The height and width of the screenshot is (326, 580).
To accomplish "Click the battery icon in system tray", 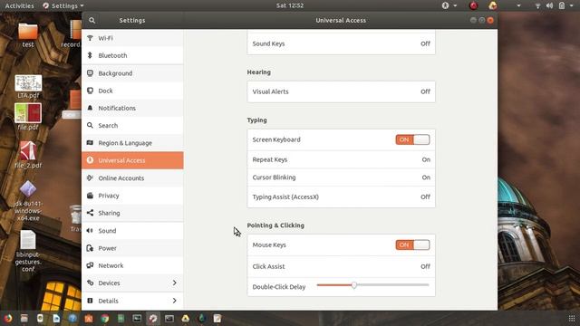I will [562, 5].
